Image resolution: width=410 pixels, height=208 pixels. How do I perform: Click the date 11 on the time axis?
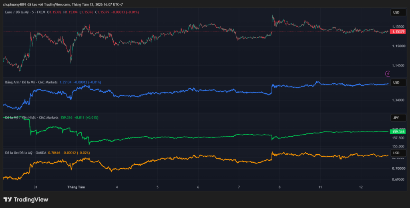pyautogui.click(x=320, y=187)
